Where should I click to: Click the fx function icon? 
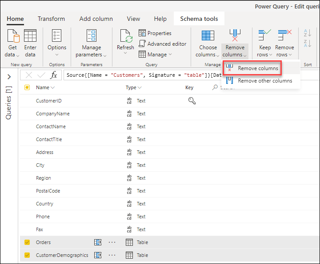click(53, 75)
